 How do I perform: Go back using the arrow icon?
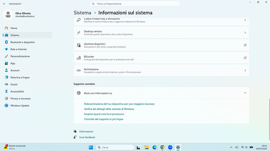[x=4, y=4]
